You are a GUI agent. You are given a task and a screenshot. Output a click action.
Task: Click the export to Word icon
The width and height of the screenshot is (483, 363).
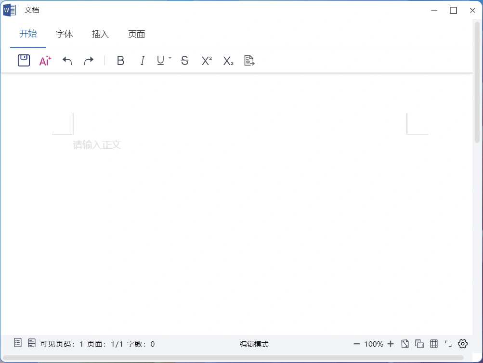249,61
